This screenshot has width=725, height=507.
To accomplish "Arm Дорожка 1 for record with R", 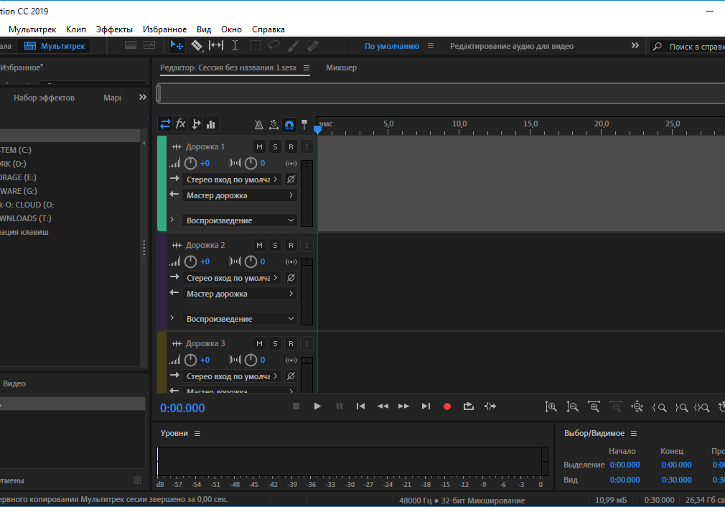I will (291, 146).
